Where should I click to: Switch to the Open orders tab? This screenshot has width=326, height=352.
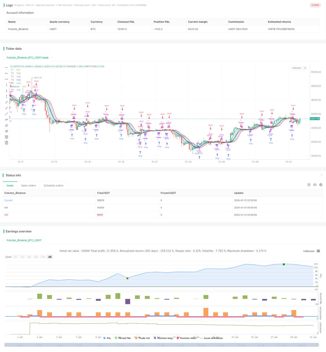pyautogui.click(x=28, y=185)
